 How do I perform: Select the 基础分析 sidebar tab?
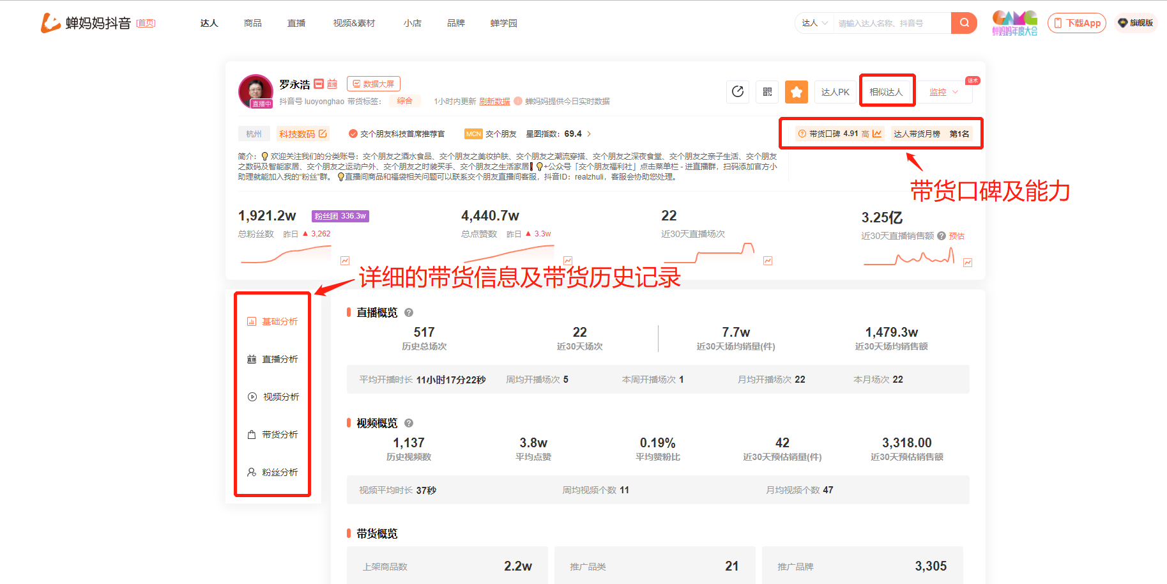point(273,321)
